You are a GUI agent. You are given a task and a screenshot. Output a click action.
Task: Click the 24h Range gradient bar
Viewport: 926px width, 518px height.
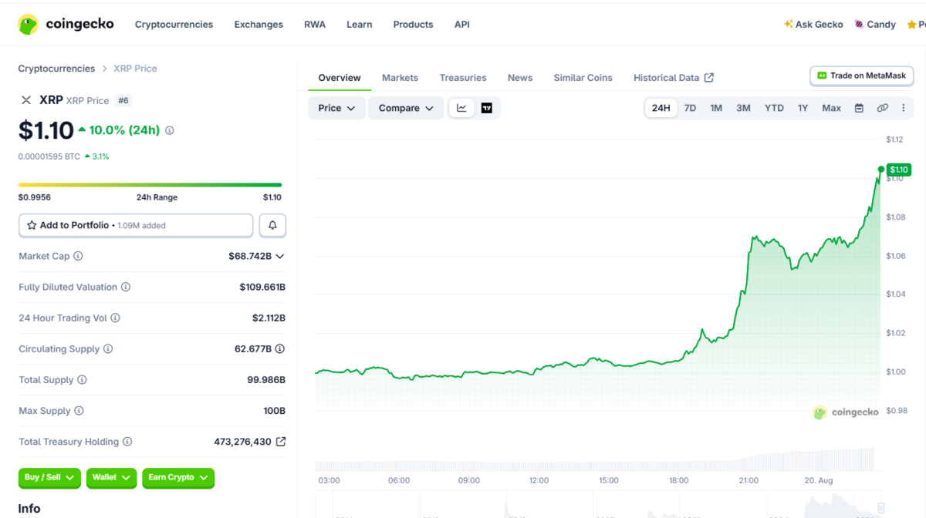click(150, 185)
